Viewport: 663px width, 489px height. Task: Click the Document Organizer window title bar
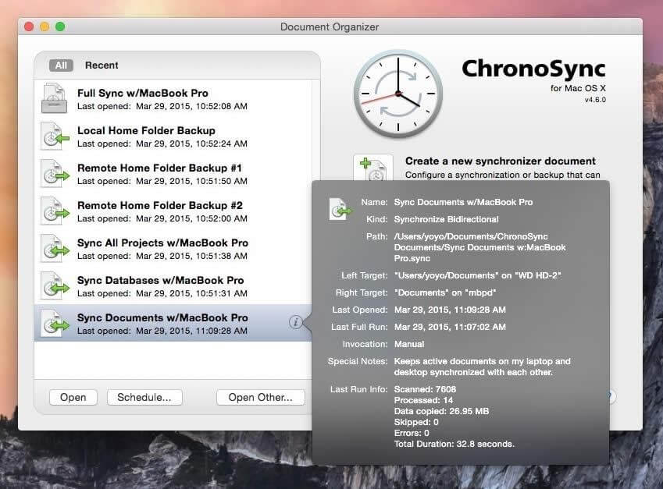coord(330,27)
